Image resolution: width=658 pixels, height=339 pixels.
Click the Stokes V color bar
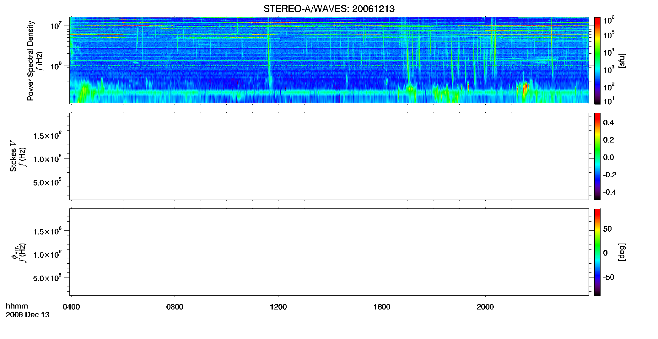pos(597,156)
